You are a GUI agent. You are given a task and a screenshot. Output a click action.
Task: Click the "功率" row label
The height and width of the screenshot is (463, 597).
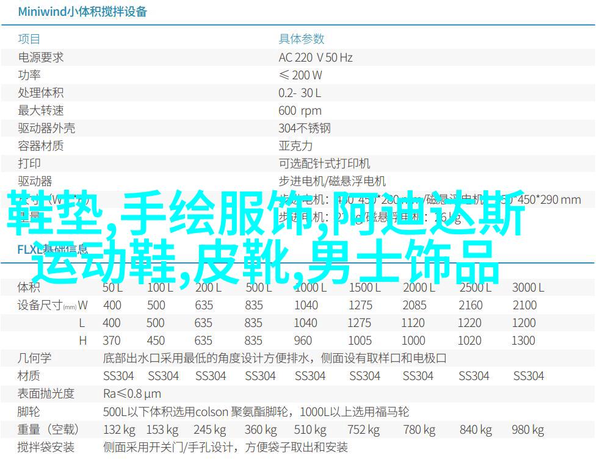pyautogui.click(x=29, y=75)
